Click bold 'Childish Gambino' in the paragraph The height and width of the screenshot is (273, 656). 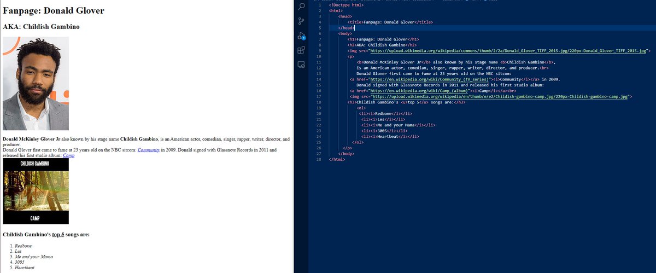(x=139, y=139)
